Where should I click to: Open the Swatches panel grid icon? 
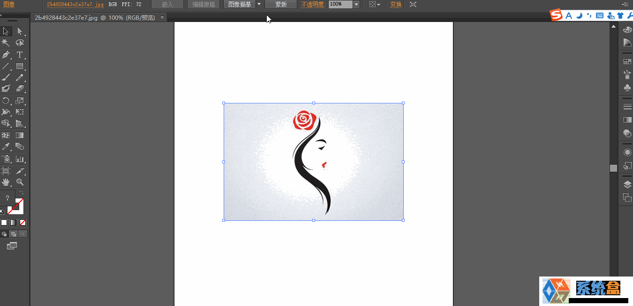tap(627, 61)
